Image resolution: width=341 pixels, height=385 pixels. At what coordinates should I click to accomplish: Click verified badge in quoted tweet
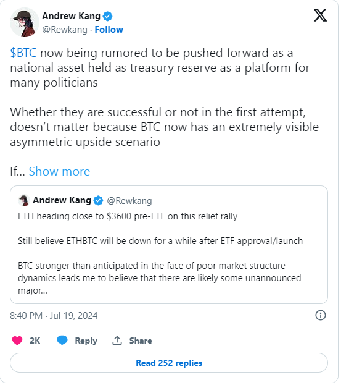[99, 201]
